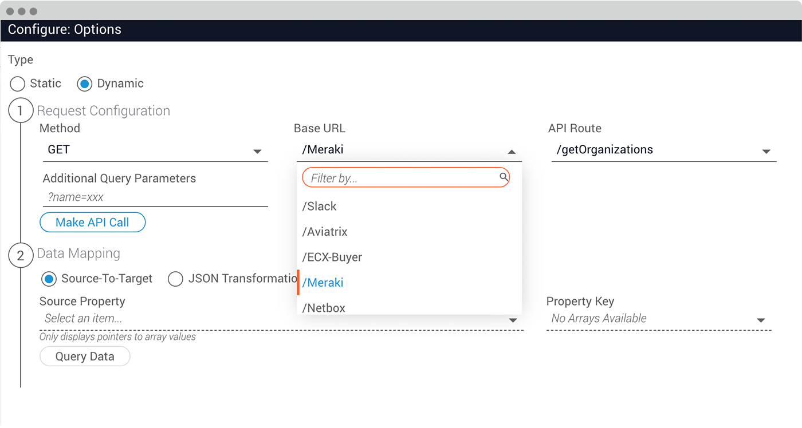Image resolution: width=802 pixels, height=428 pixels.
Task: Click the step 1 circle icon
Action: point(21,111)
